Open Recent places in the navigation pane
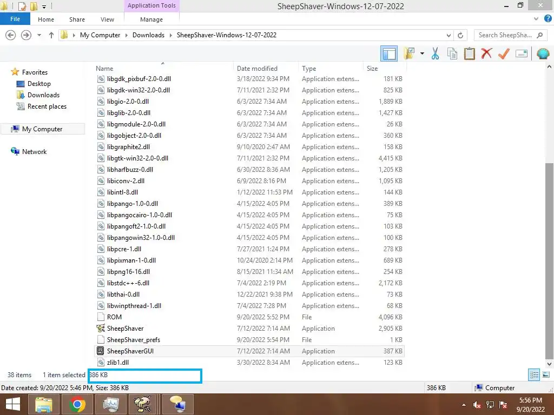This screenshot has width=554, height=415. [x=47, y=106]
